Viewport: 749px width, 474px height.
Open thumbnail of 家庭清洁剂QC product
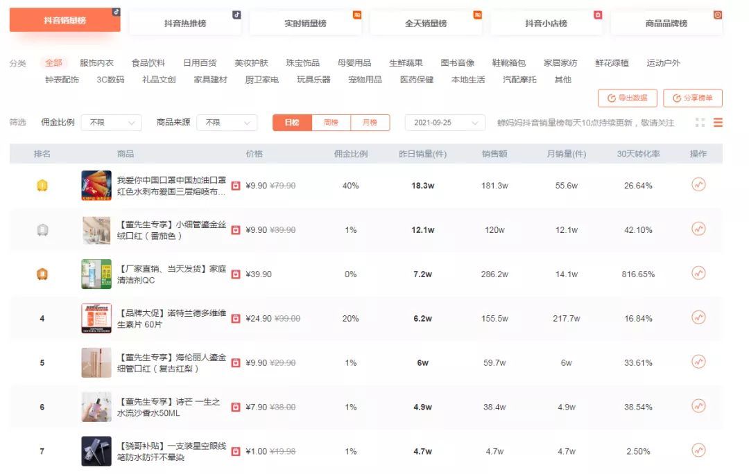(96, 274)
